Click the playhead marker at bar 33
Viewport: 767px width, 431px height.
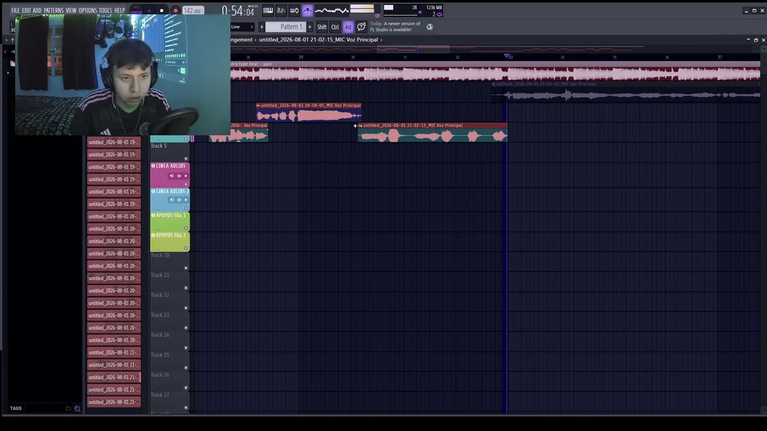click(x=507, y=56)
